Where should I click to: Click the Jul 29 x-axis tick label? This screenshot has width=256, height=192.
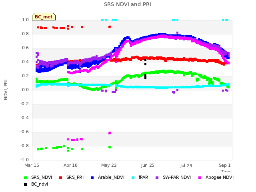pos(186,166)
